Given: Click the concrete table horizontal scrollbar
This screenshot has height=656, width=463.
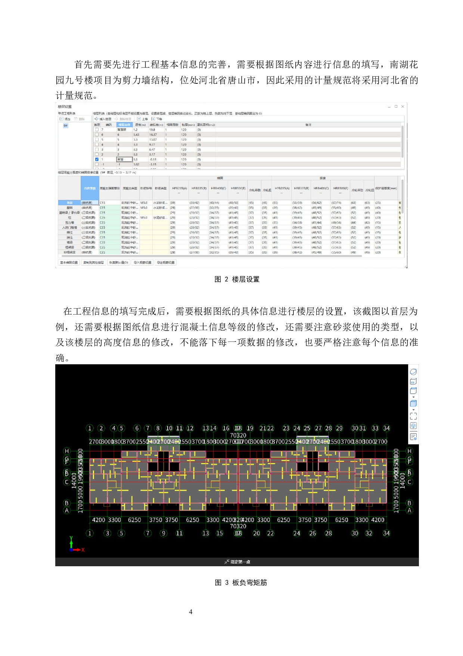Looking at the screenshot, I should pos(211,256).
